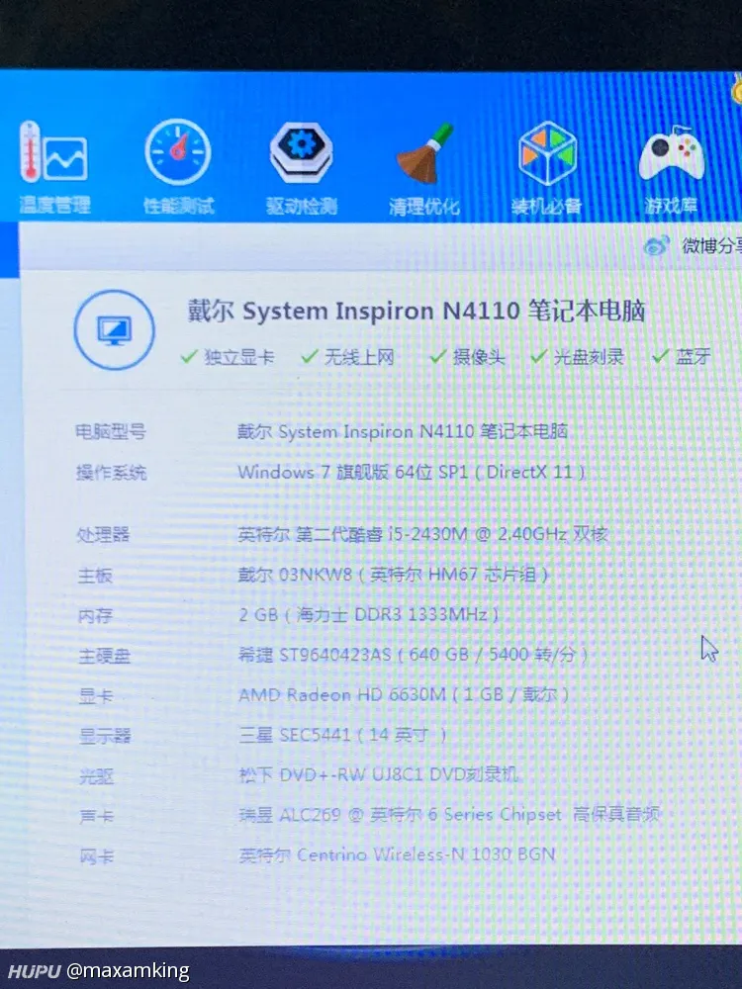Click the computer monitor overview icon
This screenshot has width=742, height=989.
(114, 330)
